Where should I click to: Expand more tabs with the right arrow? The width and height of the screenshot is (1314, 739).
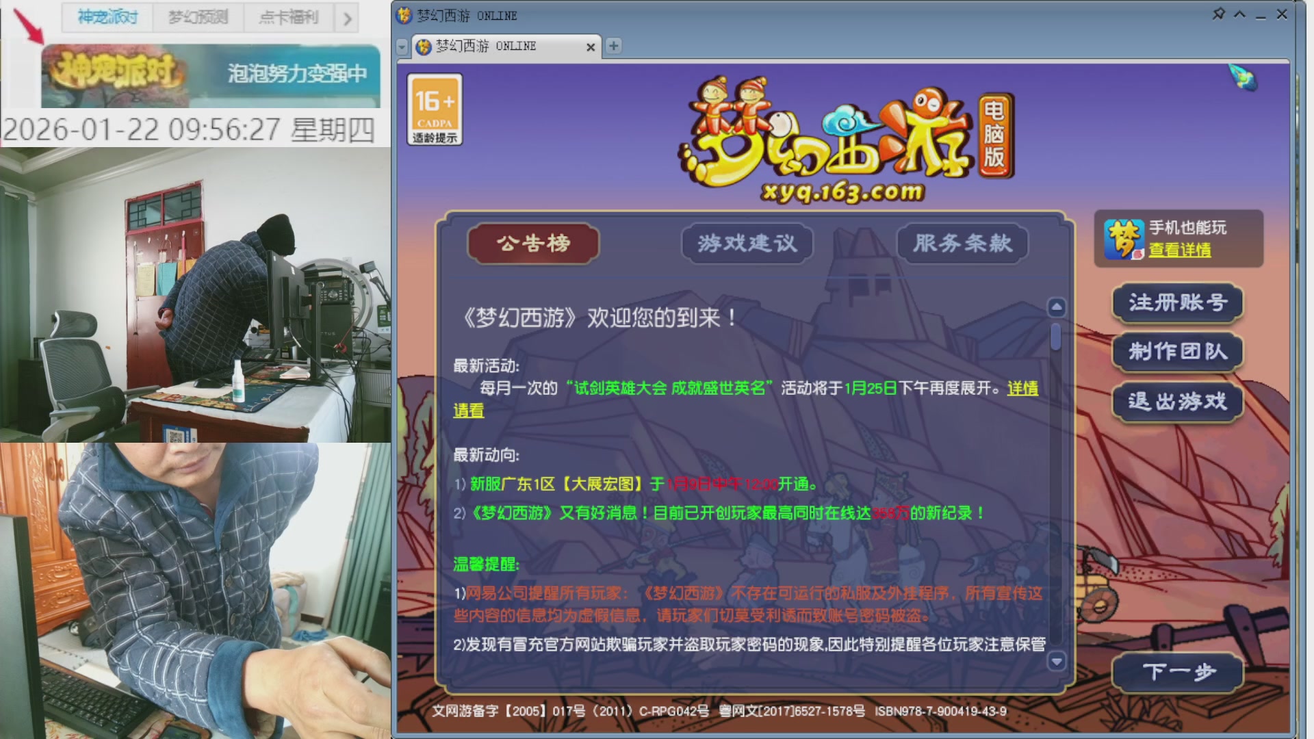pos(348,18)
